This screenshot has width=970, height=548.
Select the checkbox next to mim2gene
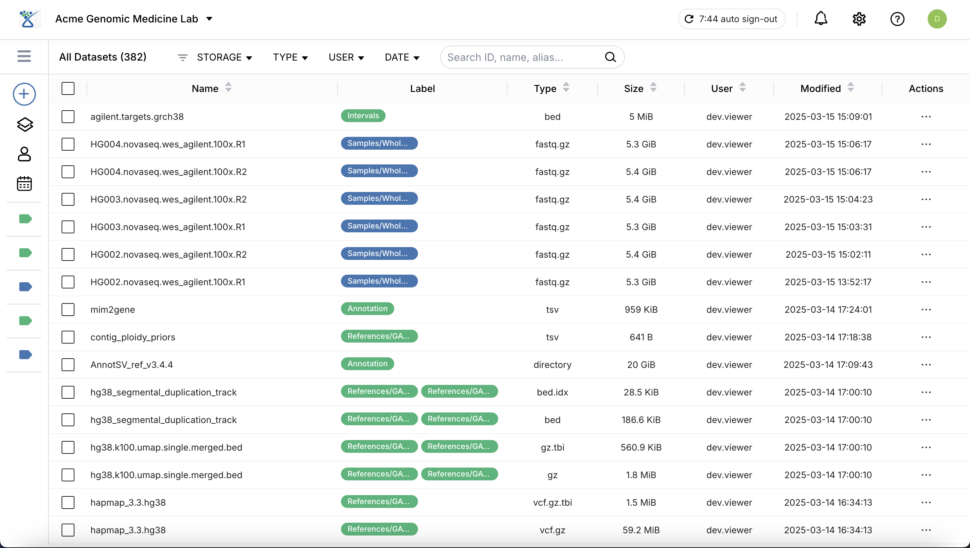68,309
